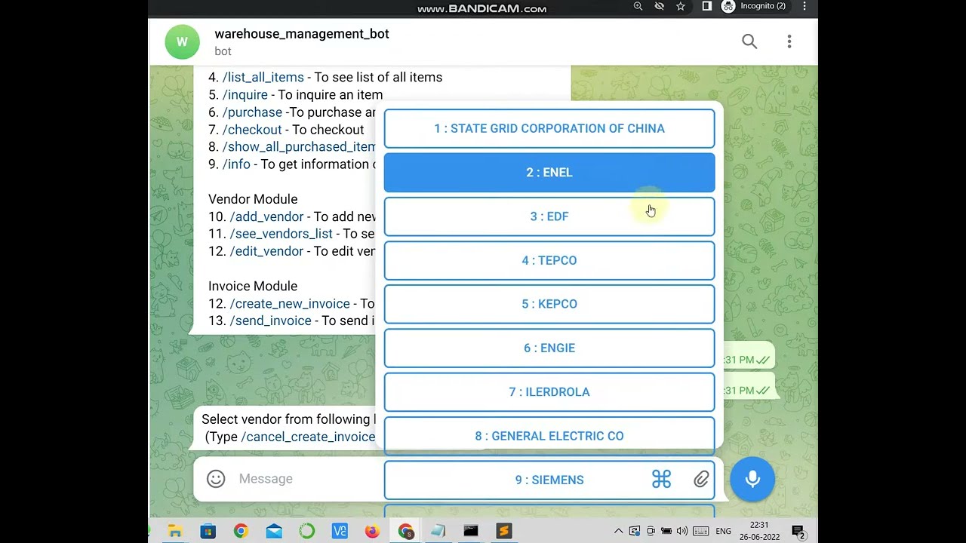Pick vendor 9 : SIEMENS
This screenshot has height=543, width=966.
[549, 480]
